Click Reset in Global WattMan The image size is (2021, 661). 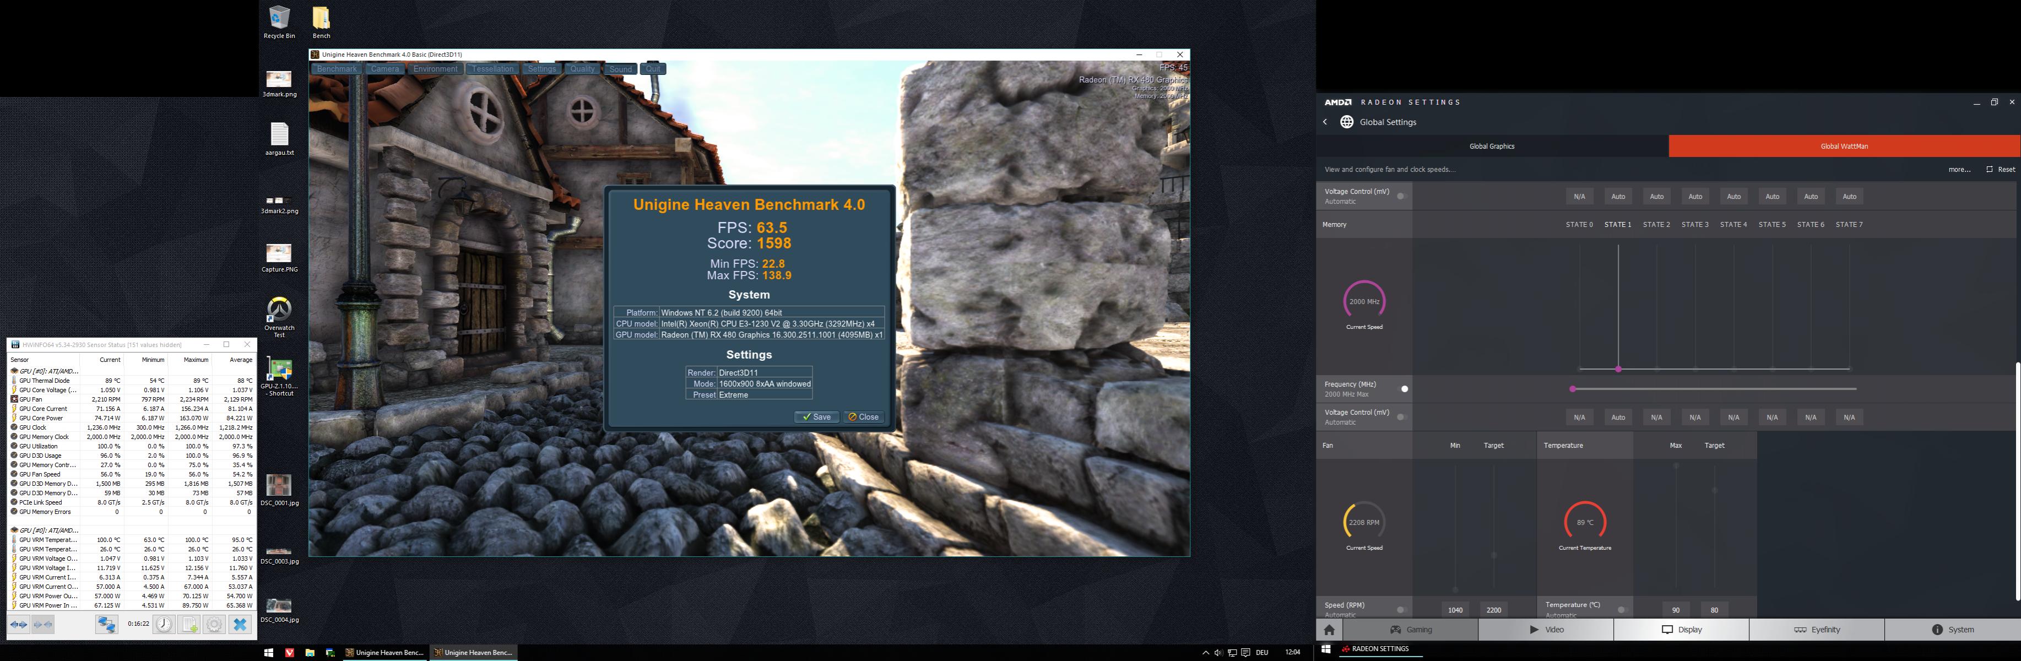pos(2000,169)
